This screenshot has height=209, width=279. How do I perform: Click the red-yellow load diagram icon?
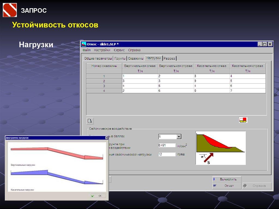point(243,120)
